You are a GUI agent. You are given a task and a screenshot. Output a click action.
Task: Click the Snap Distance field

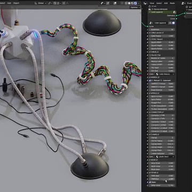(x=162, y=90)
